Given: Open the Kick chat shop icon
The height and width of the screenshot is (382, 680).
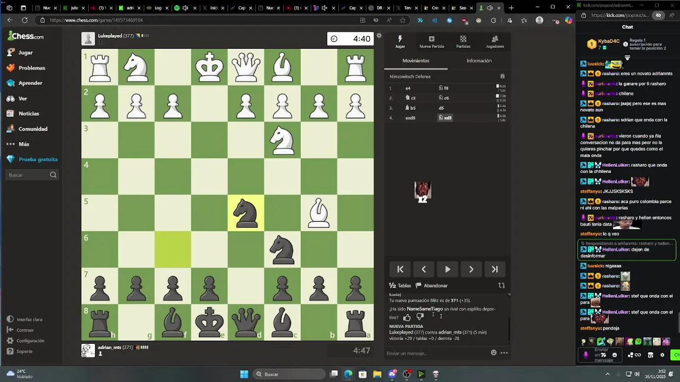Looking at the screenshot, I should point(650,355).
